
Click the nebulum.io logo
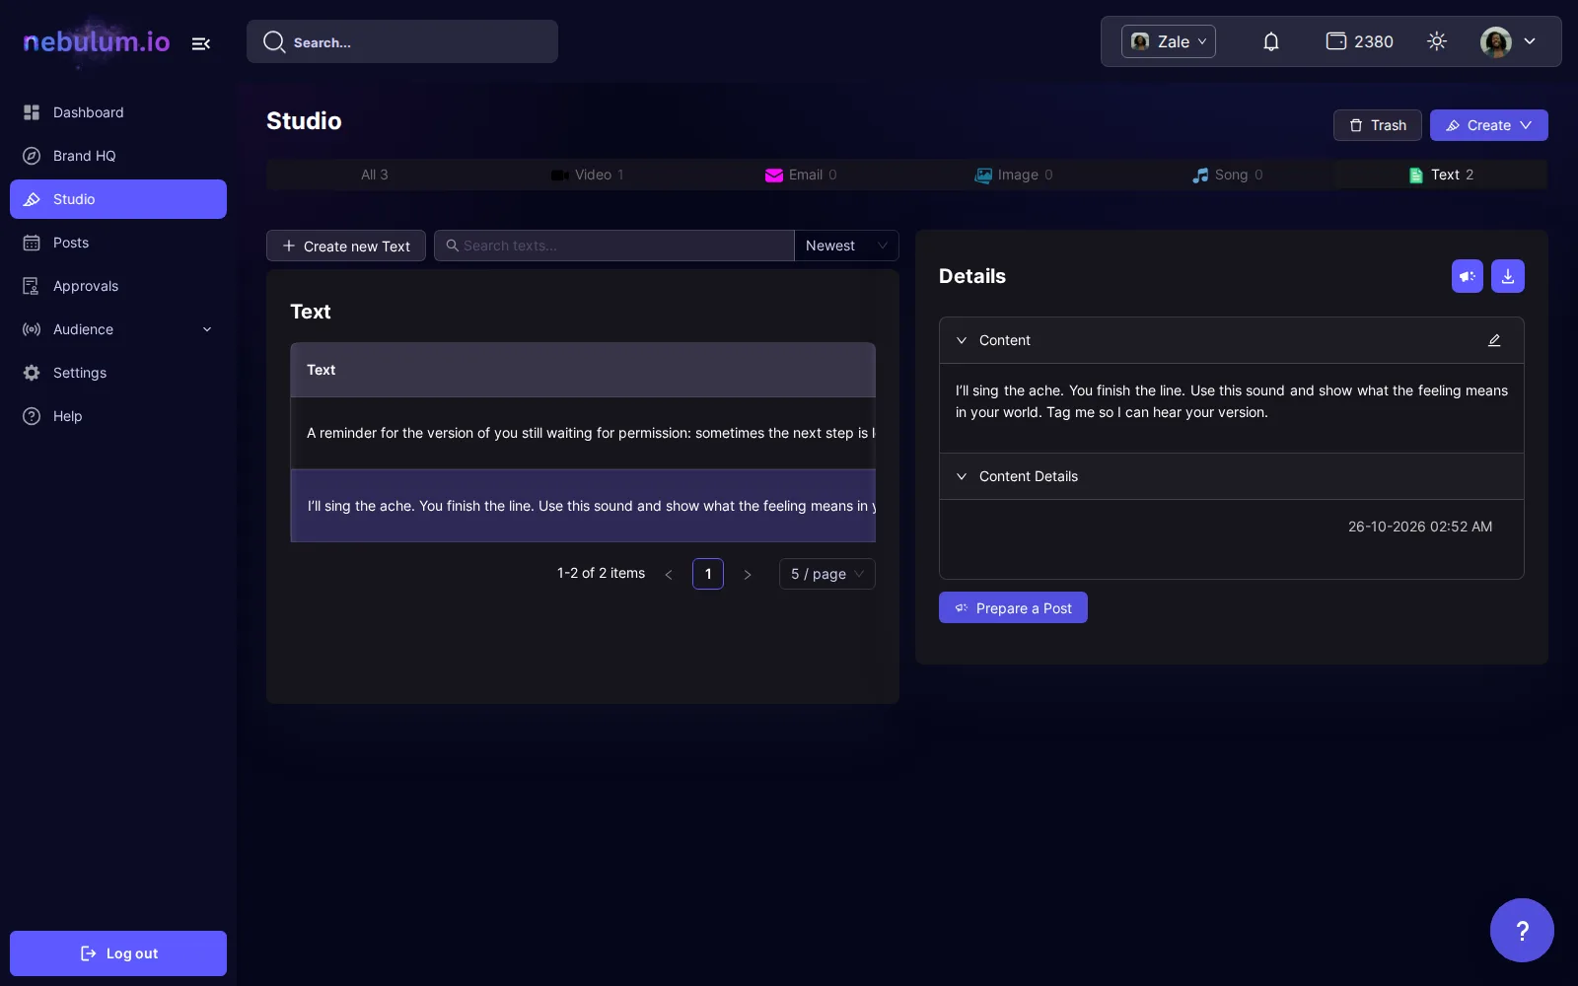click(x=97, y=41)
